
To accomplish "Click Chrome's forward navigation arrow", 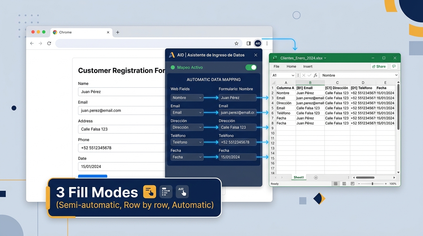I will point(40,44).
